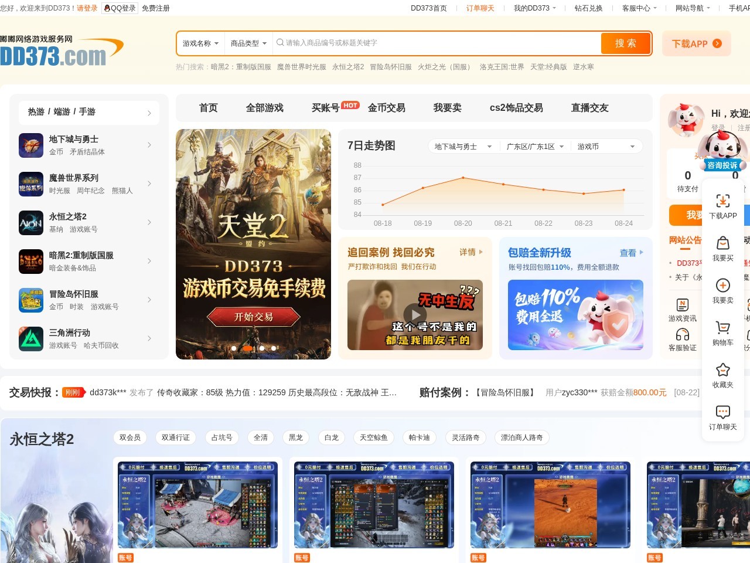Viewport: 750px width, 563px height.
Task: Open the 包赔110%费用全退 banner image
Action: (x=575, y=315)
